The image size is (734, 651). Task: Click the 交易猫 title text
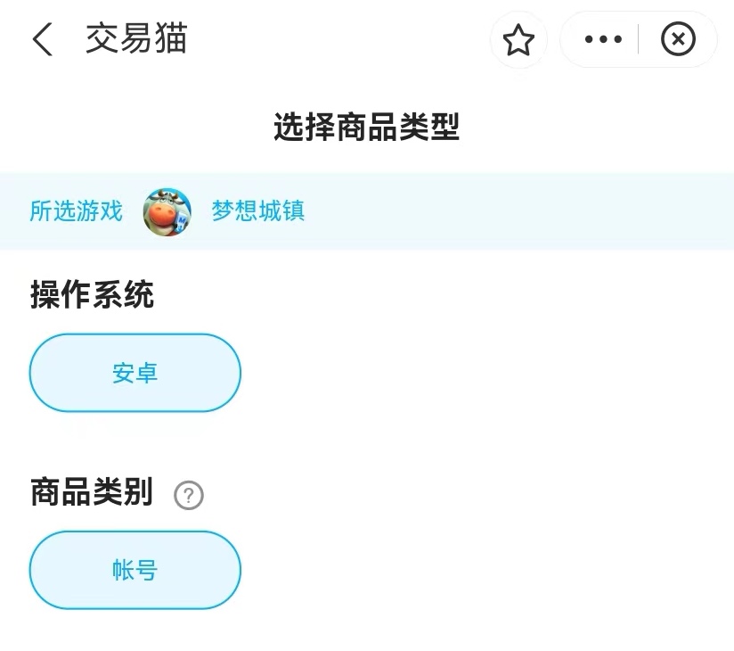(136, 40)
